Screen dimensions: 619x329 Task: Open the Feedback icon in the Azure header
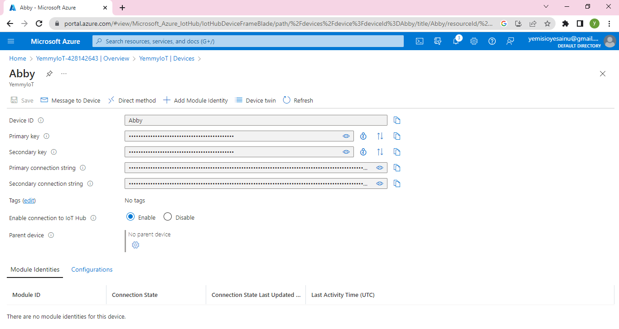[x=510, y=41]
